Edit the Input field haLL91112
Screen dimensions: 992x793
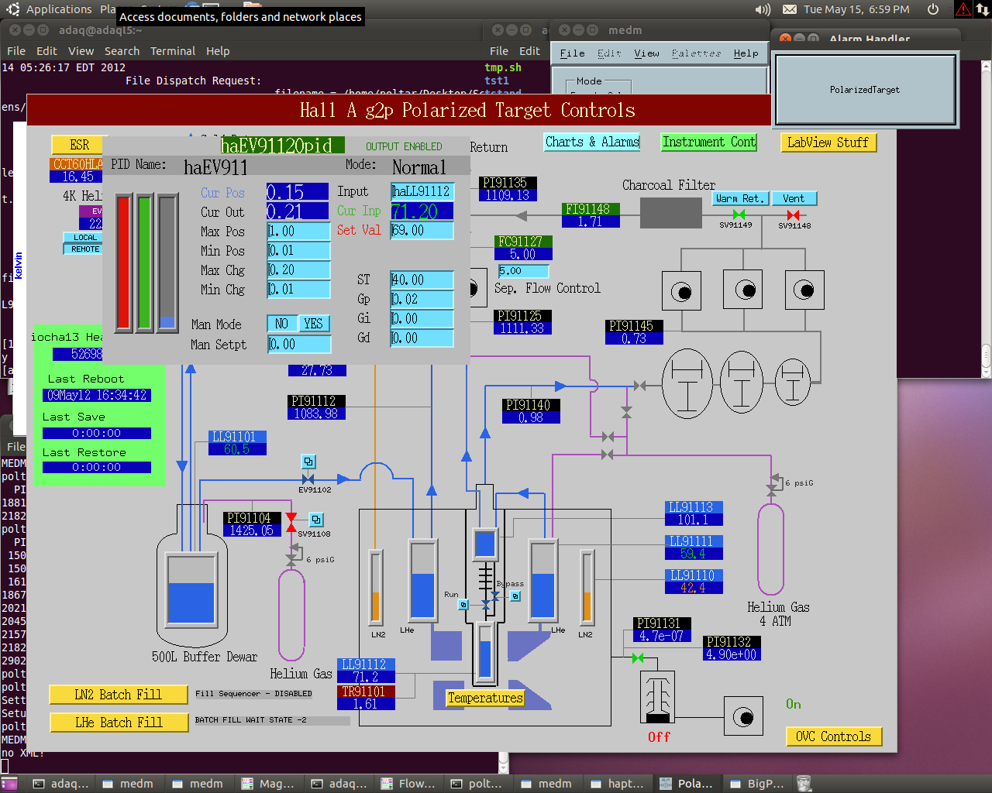point(422,191)
